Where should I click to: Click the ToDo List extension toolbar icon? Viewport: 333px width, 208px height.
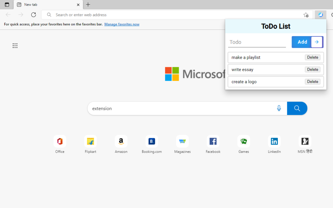point(321,15)
